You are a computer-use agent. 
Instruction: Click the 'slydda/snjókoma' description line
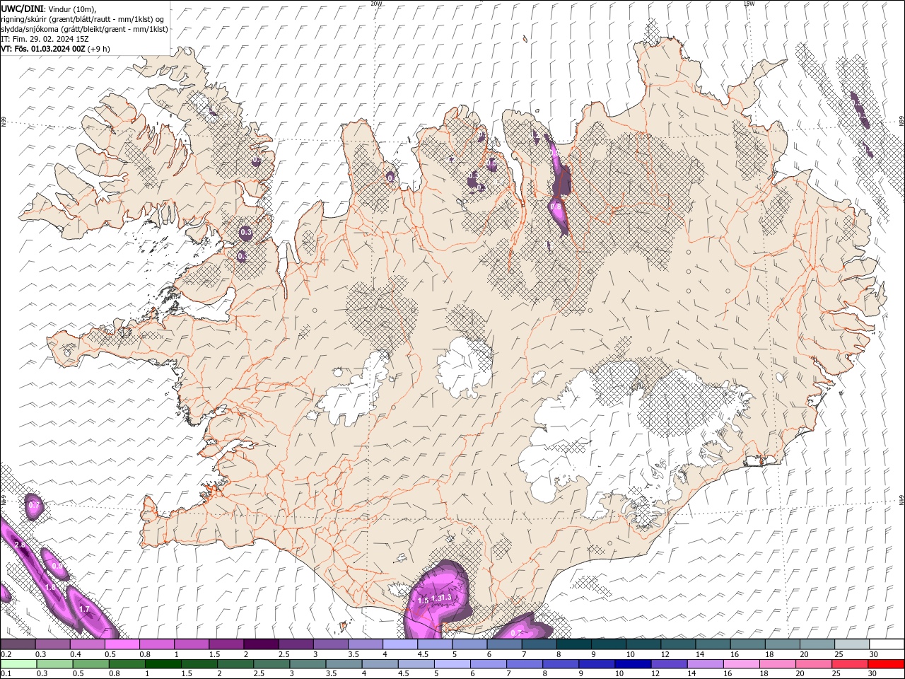[x=84, y=29]
